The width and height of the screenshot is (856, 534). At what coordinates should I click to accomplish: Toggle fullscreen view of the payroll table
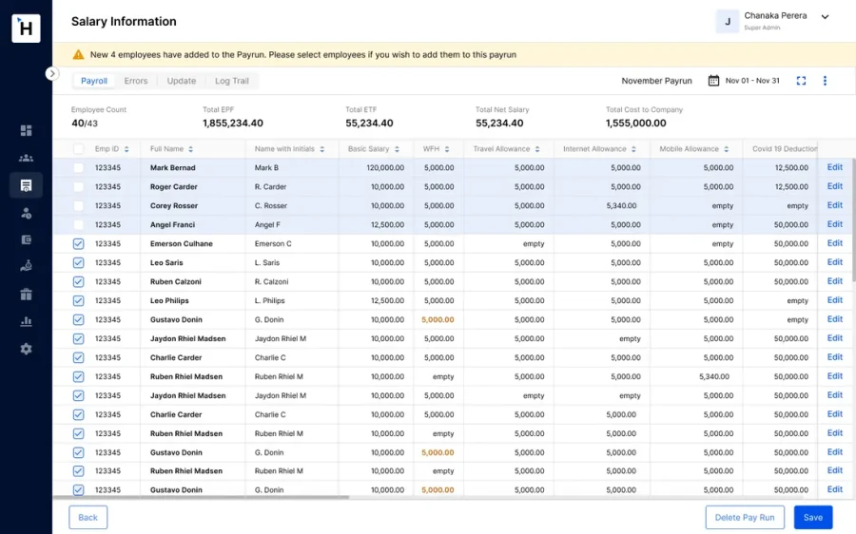click(801, 81)
